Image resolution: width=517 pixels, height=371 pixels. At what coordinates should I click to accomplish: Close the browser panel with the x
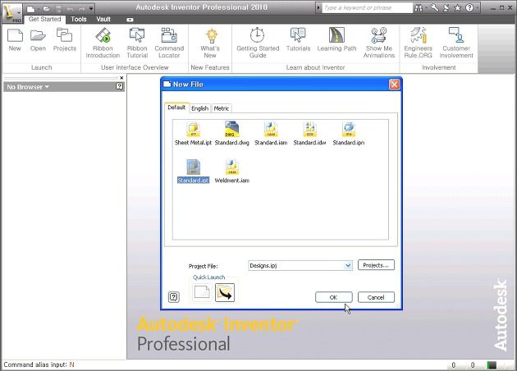[x=121, y=78]
